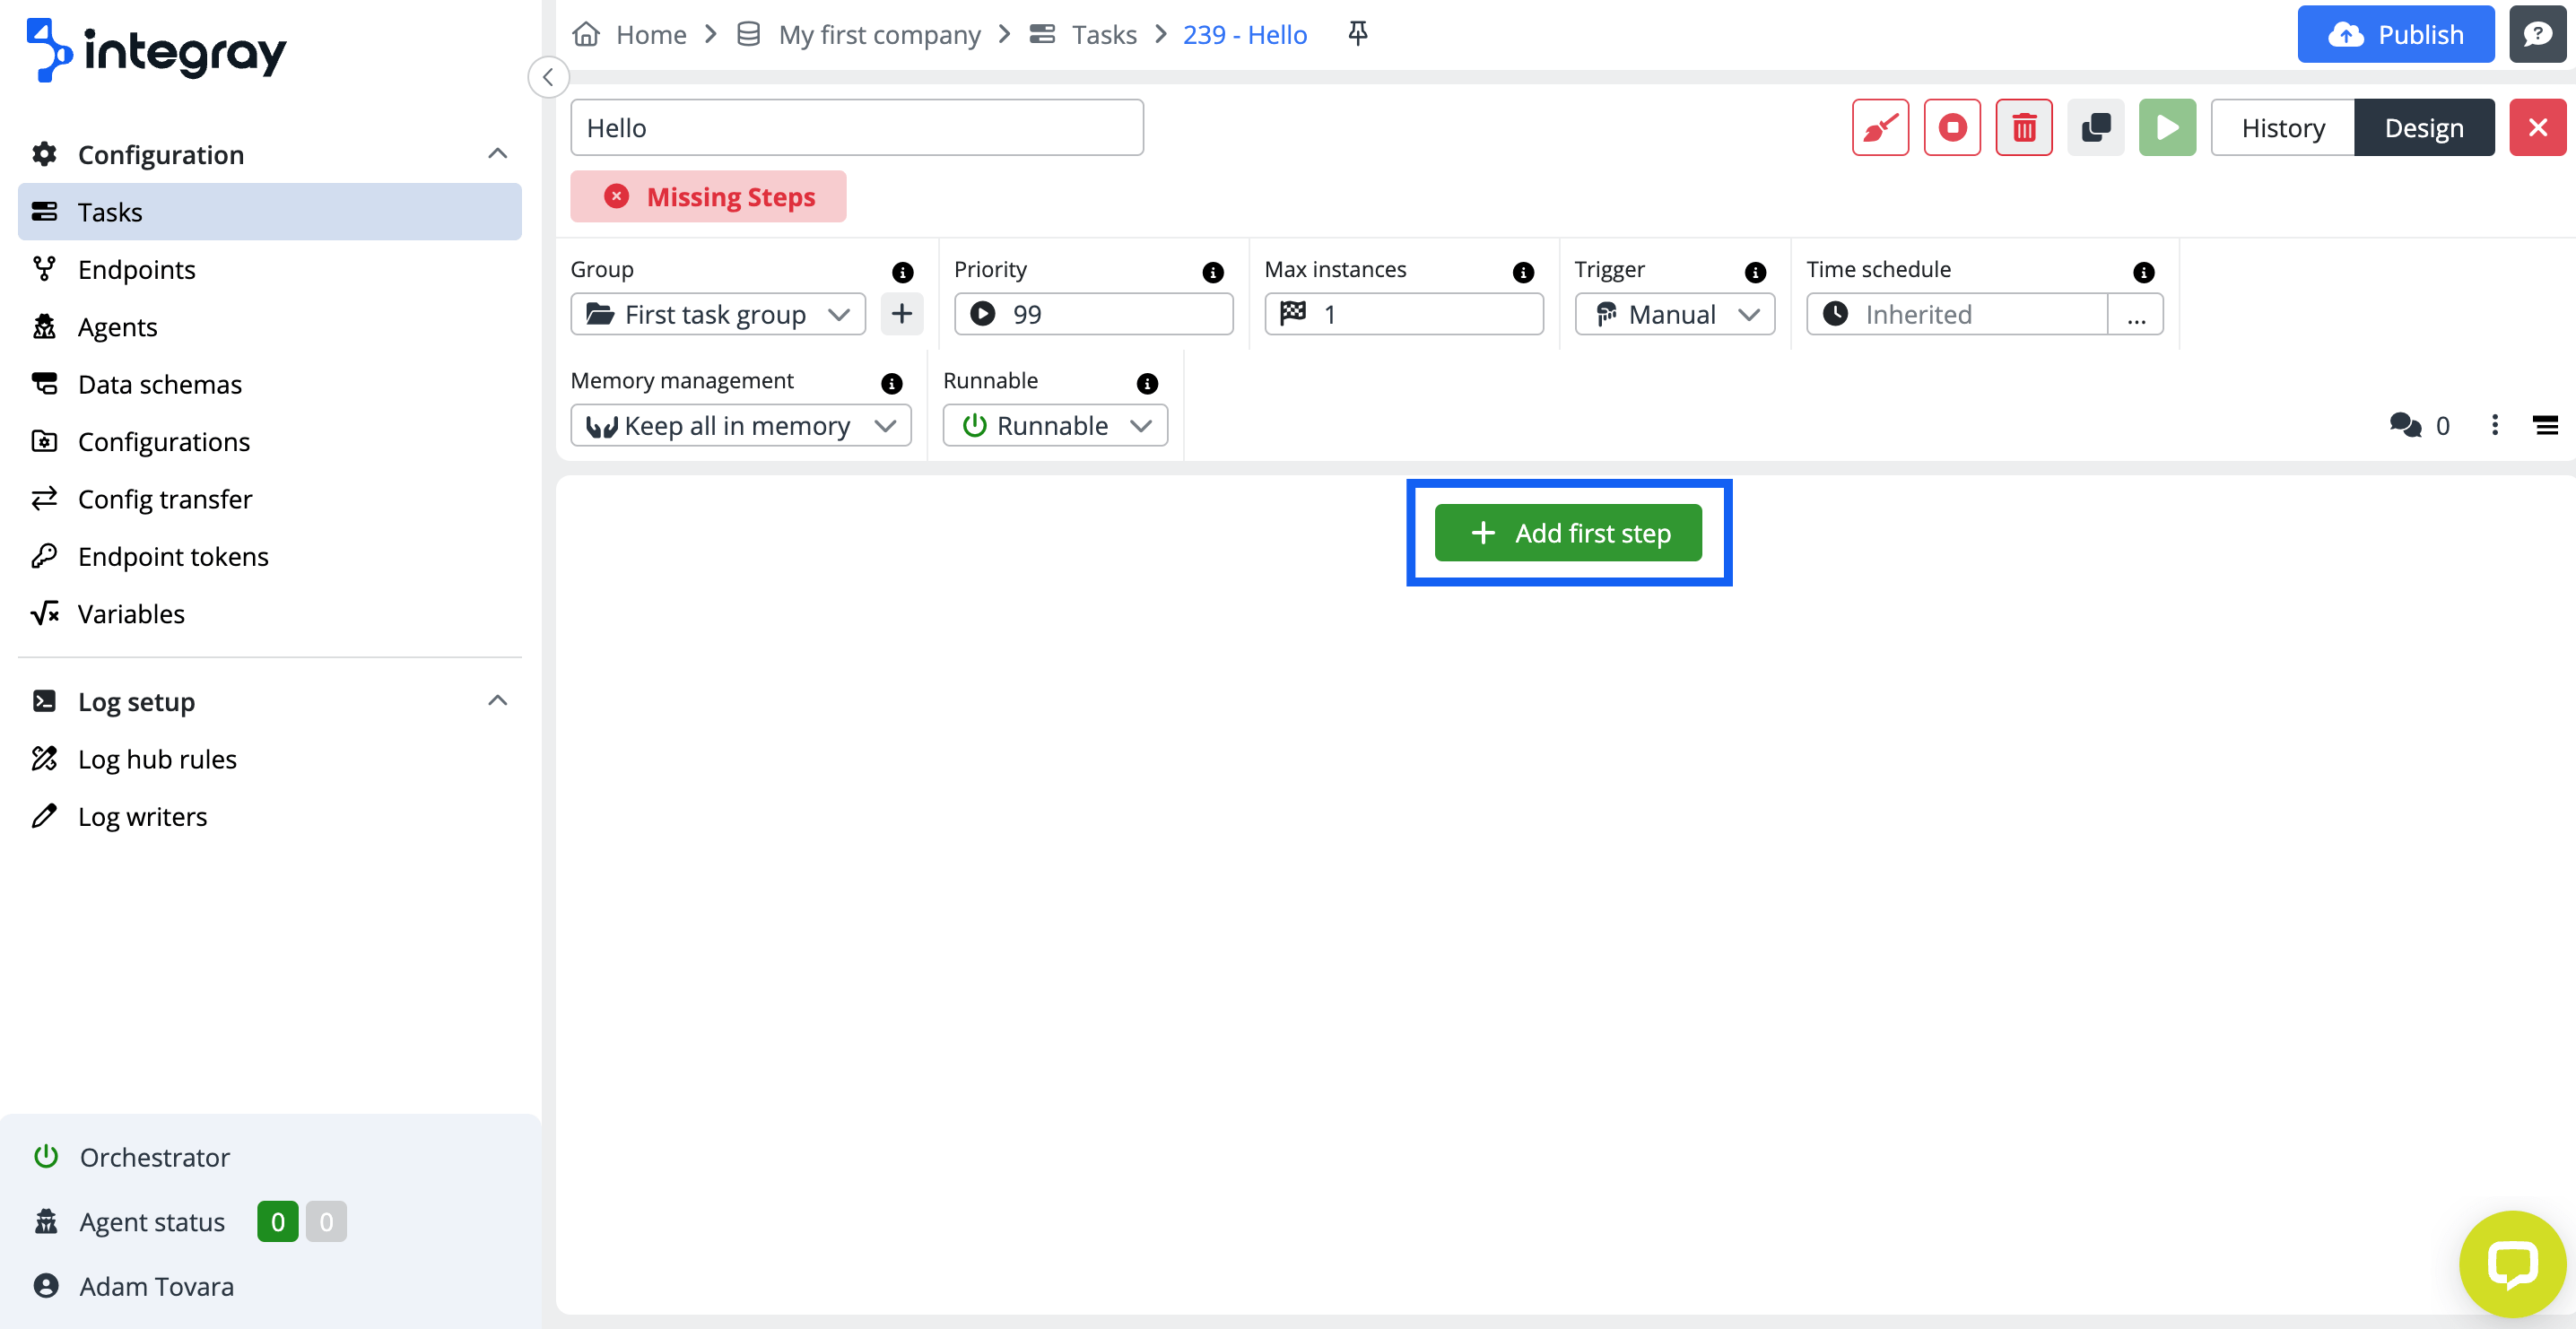
Task: Collapse the Configuration section chevron
Action: pos(497,154)
